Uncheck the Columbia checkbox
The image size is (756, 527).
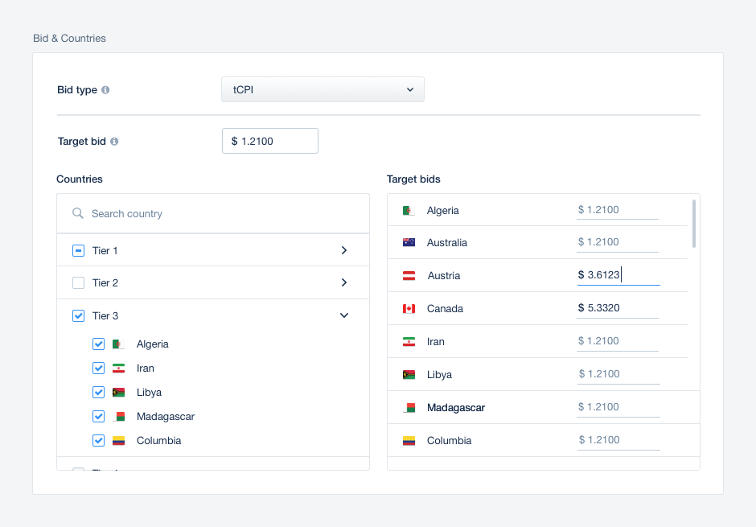[x=98, y=441]
